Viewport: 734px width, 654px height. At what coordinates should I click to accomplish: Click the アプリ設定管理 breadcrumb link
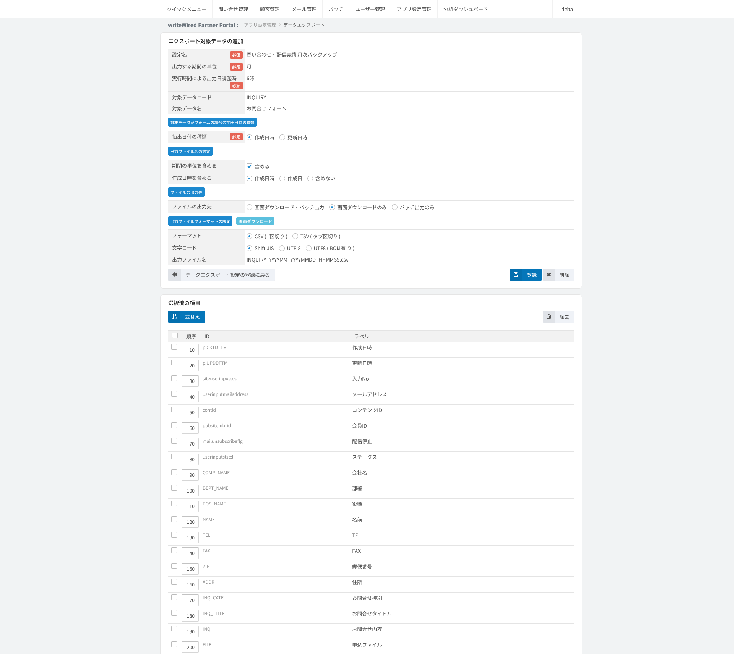pos(260,25)
